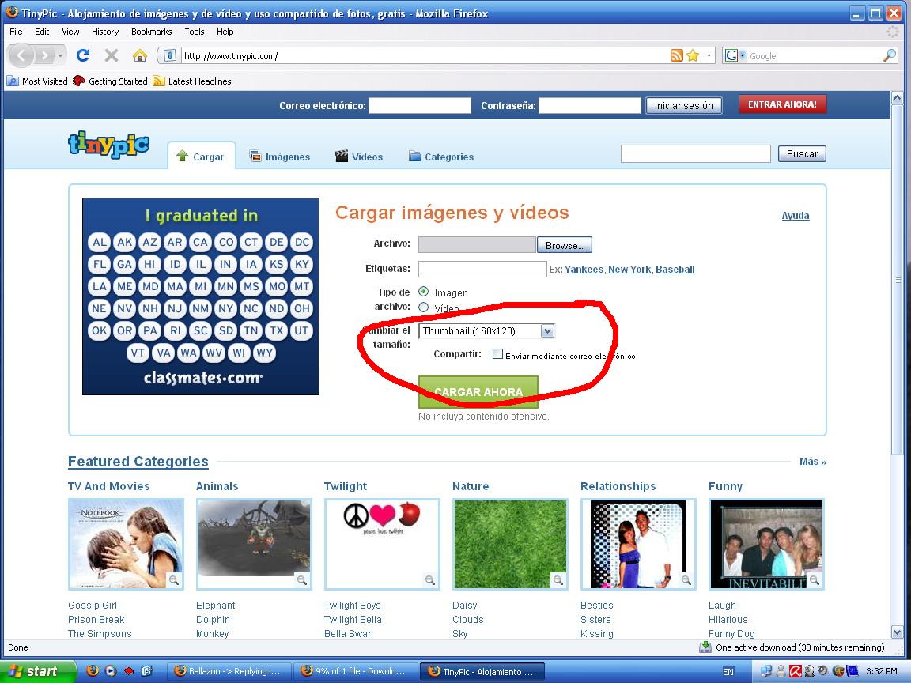The height and width of the screenshot is (683, 911).
Task: Open the Más » categories link
Action: (813, 462)
